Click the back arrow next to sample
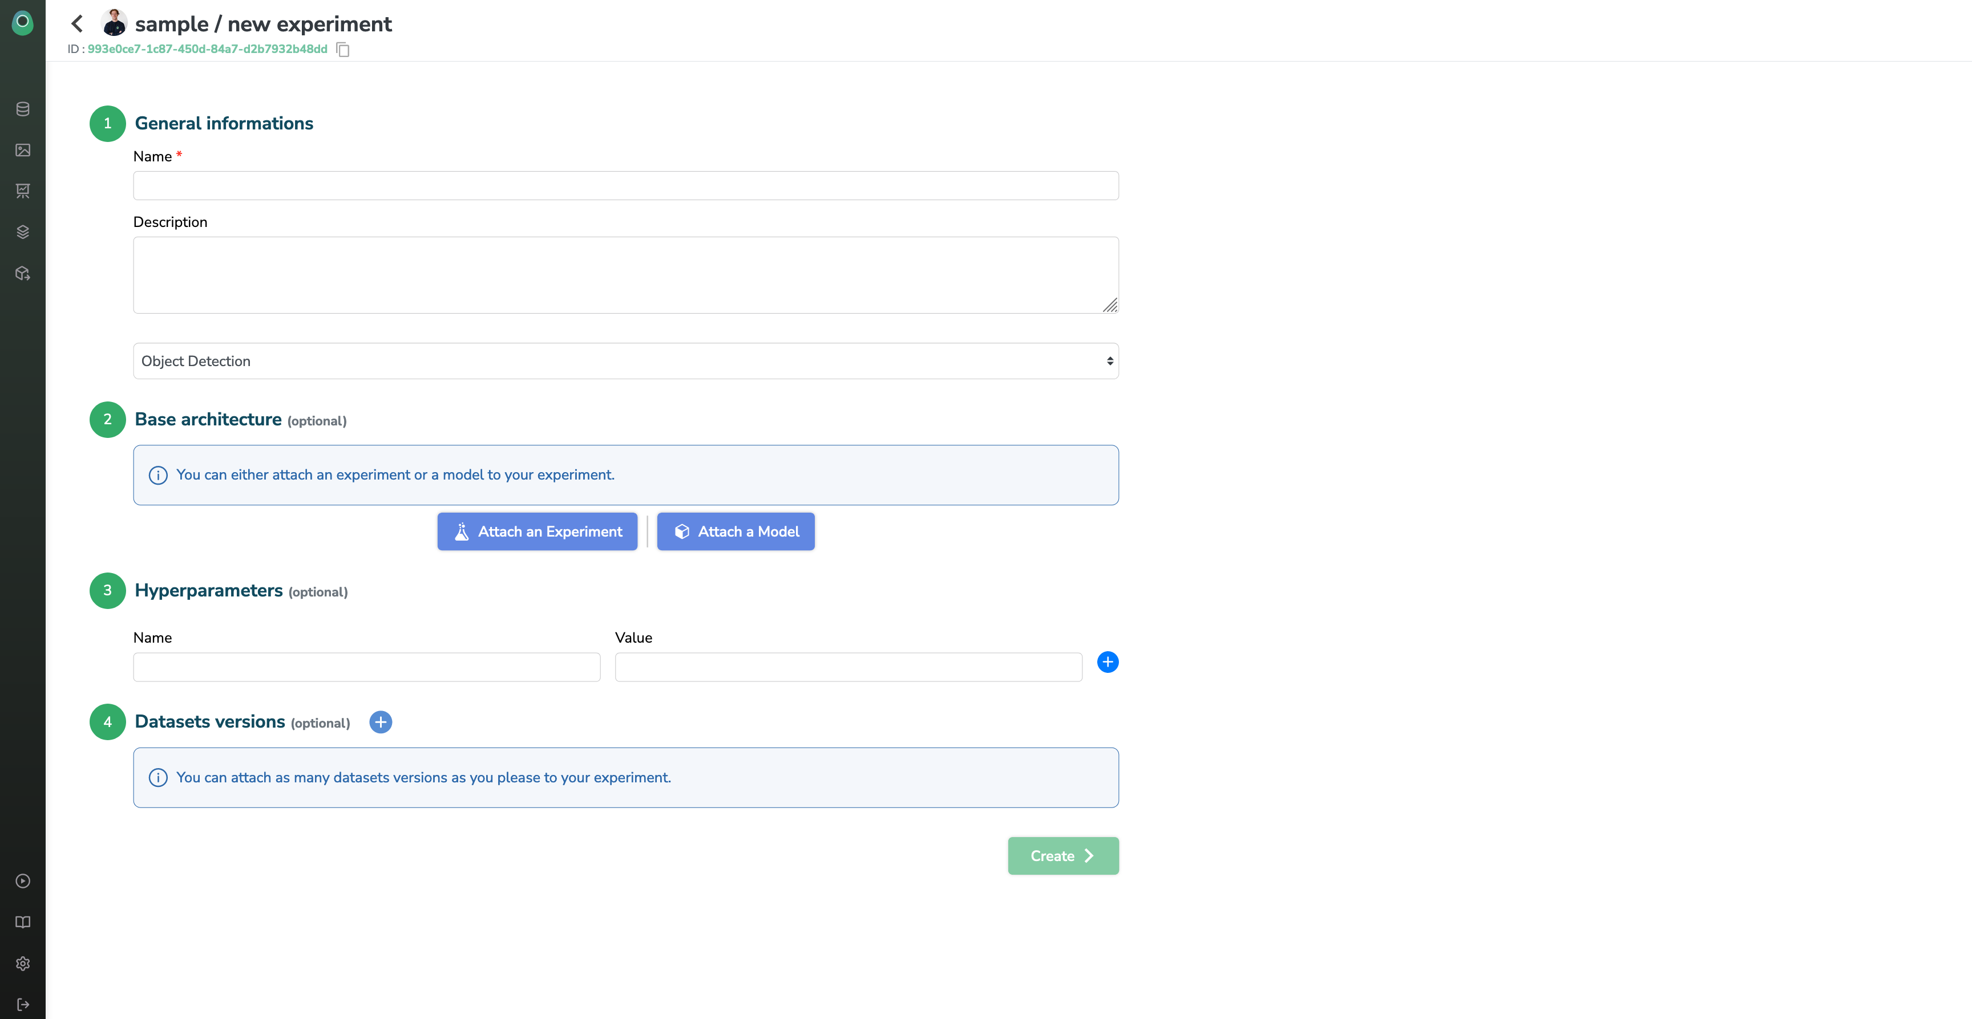1972x1019 pixels. pos(78,24)
